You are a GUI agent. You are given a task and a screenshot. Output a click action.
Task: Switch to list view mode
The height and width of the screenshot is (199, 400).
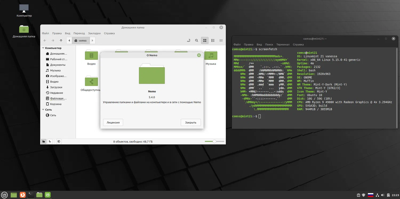point(213,41)
